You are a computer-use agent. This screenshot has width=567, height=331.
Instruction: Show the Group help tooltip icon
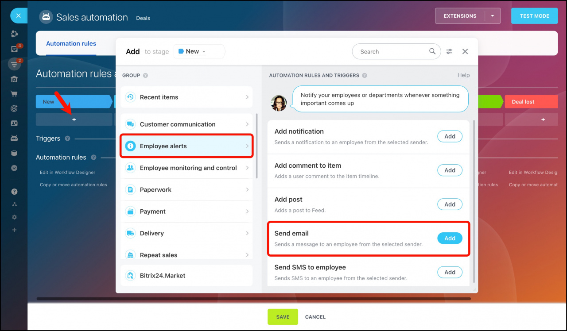coord(146,76)
